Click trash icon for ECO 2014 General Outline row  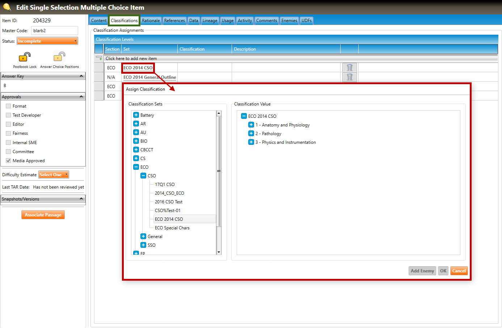coord(349,77)
